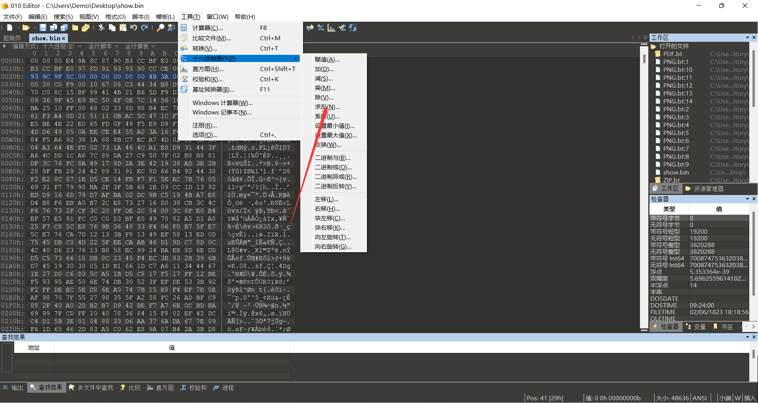
Task: Switch to Variables tab near Inspector
Action: 696,327
